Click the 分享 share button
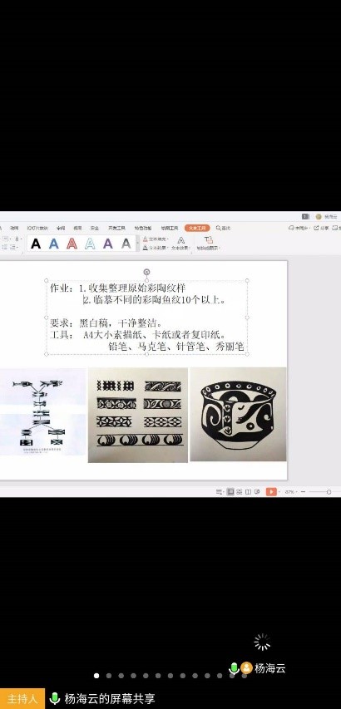Viewport: 341px width, 709px height. click(322, 229)
